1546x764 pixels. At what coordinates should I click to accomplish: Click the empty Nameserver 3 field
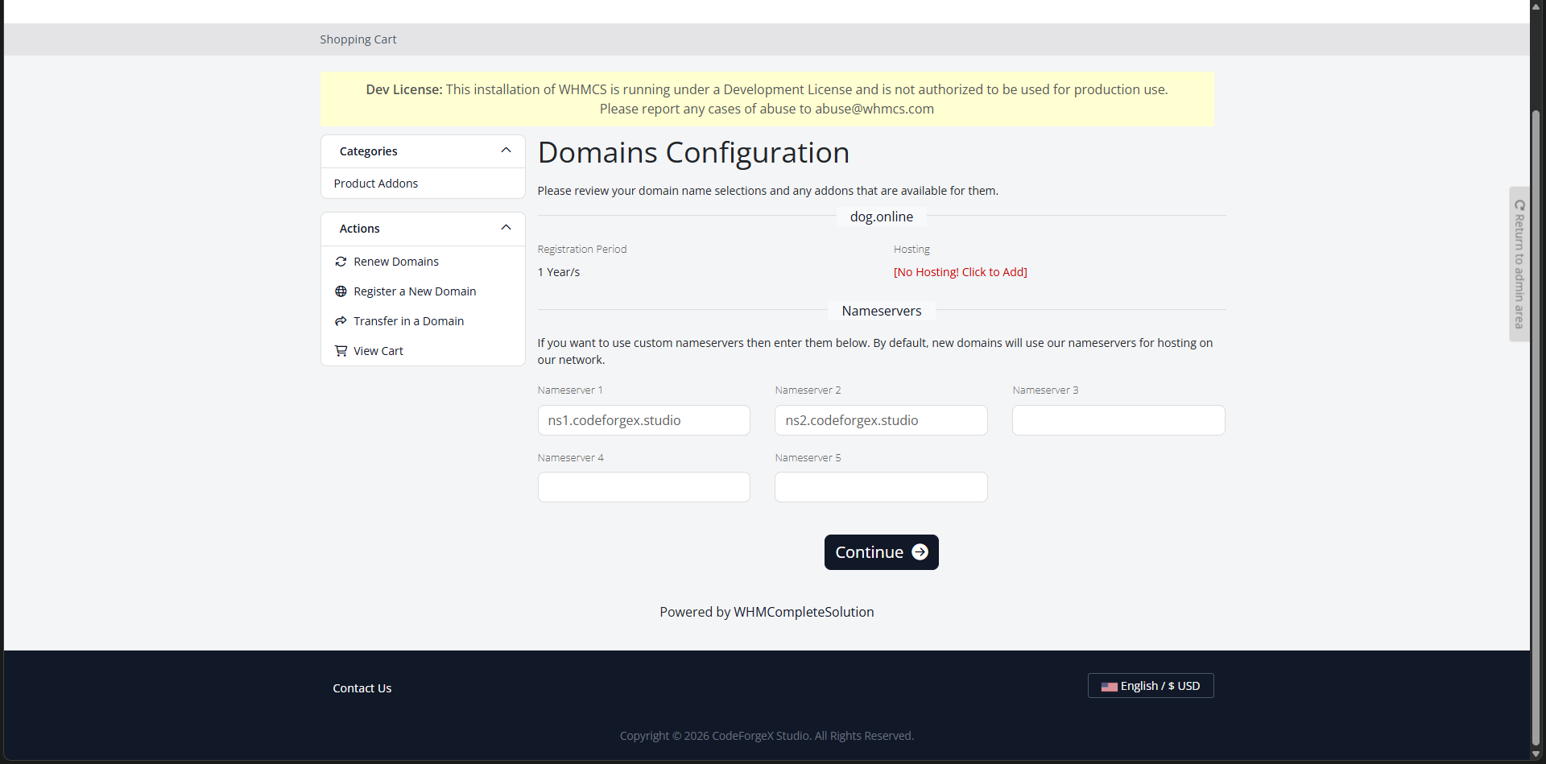click(x=1118, y=420)
